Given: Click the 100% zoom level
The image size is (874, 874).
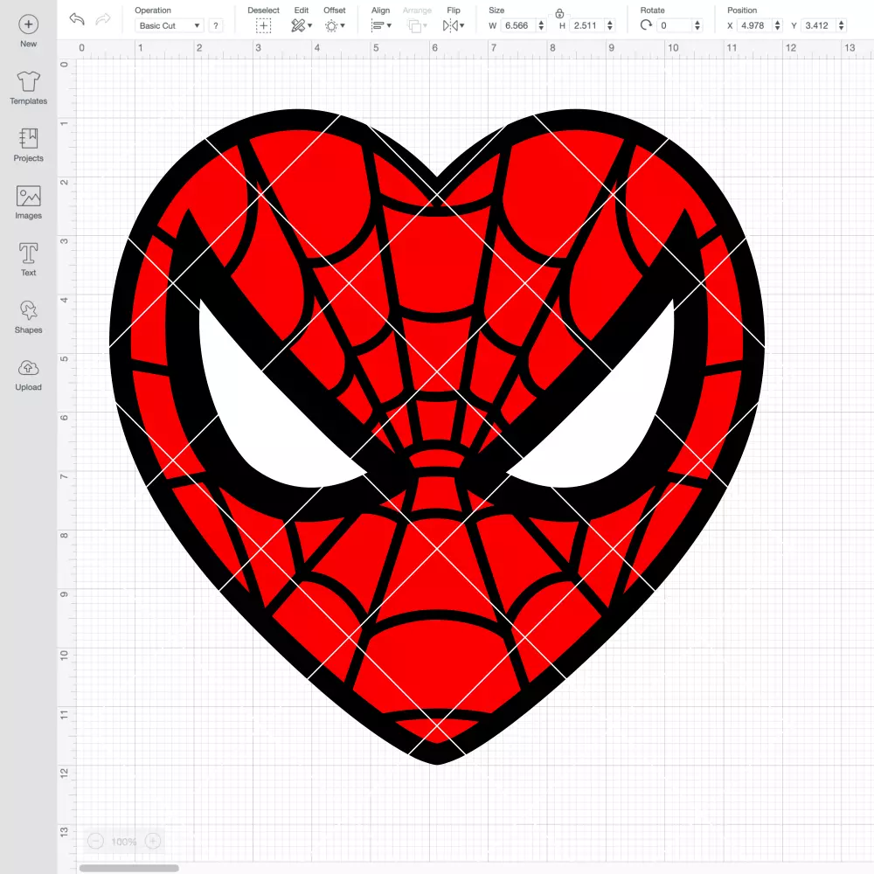Looking at the screenshot, I should (124, 842).
